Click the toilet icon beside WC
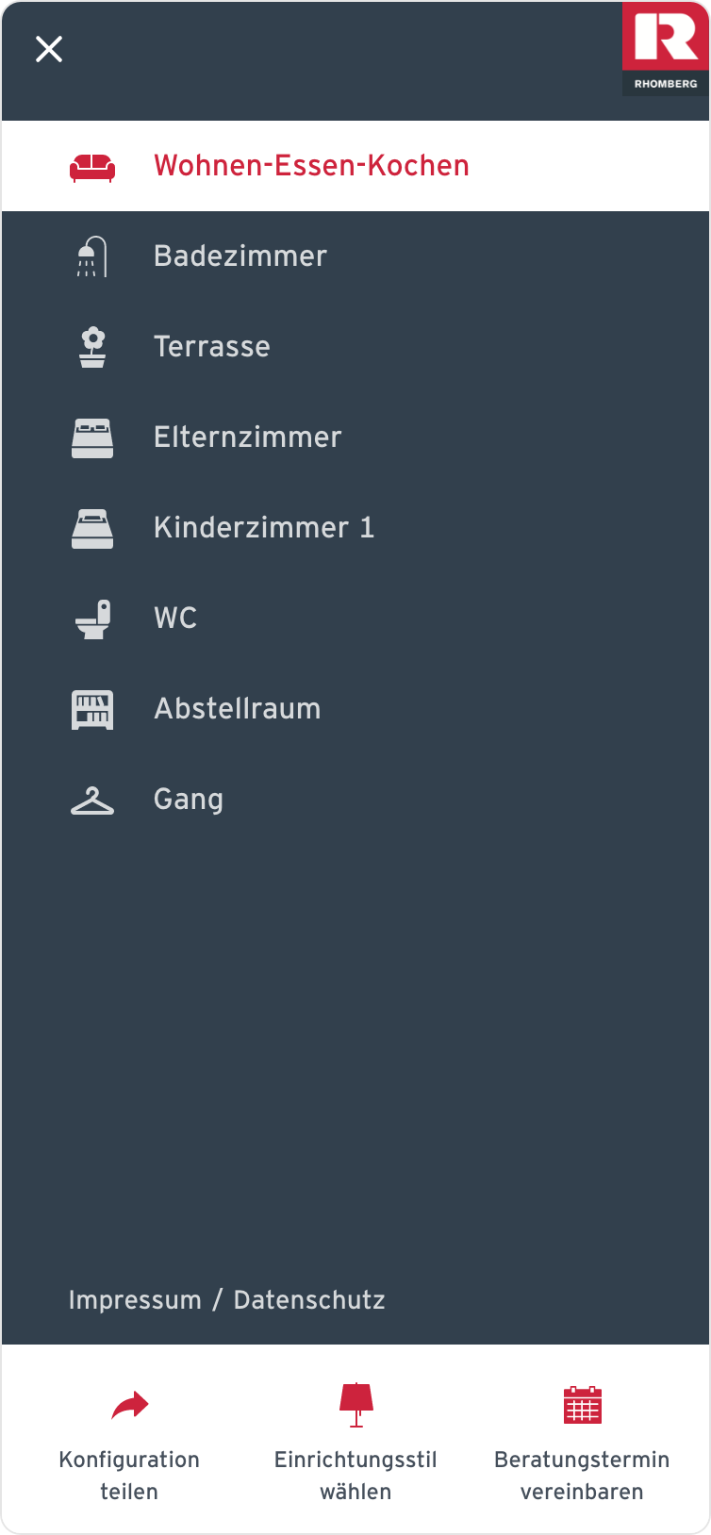This screenshot has width=711, height=1535. [x=92, y=618]
